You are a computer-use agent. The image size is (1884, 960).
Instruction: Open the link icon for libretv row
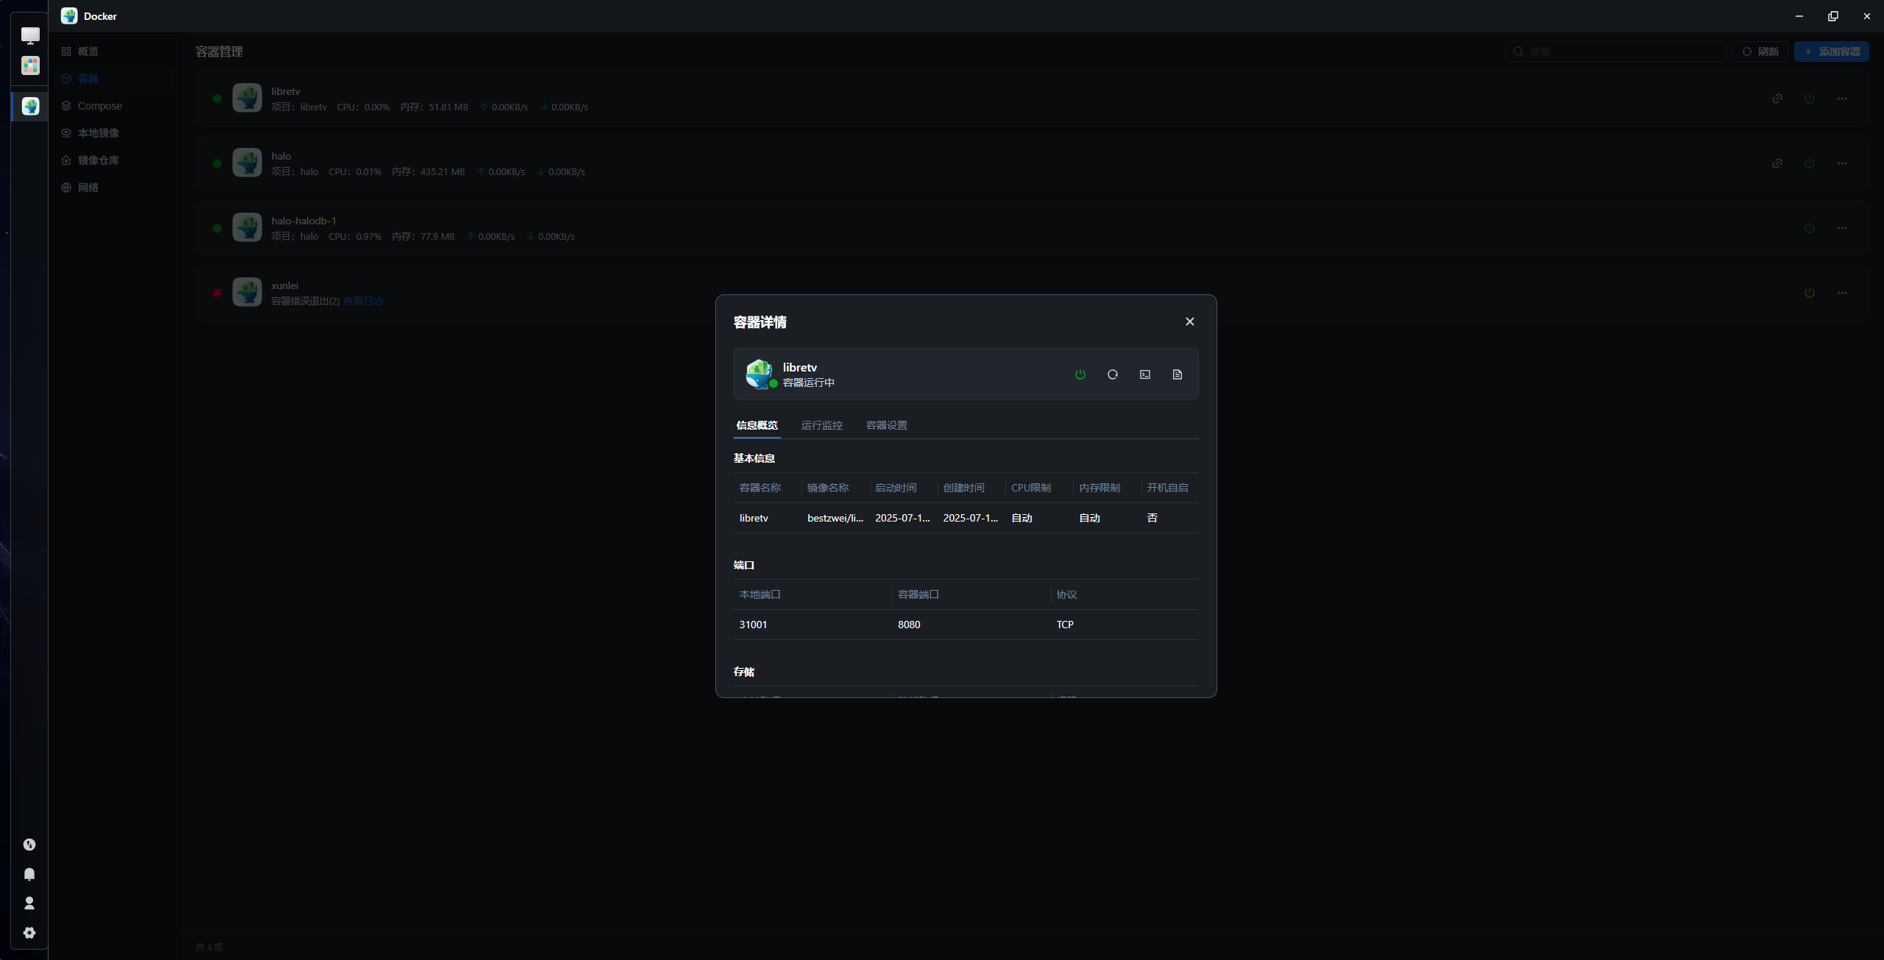click(x=1777, y=99)
